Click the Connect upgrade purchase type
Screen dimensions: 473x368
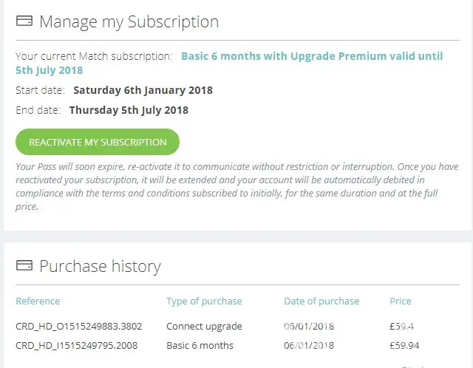(204, 326)
